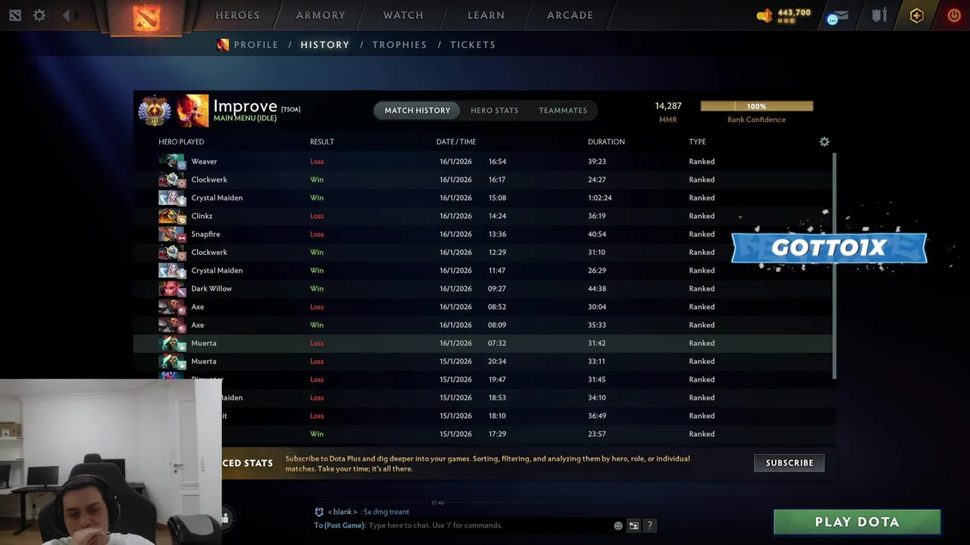The image size is (970, 545).
Task: Pop out the chat window icon
Action: 634,525
